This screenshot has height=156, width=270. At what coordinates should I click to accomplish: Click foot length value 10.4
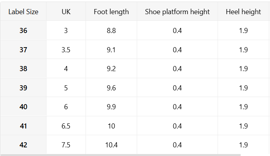click(x=111, y=145)
